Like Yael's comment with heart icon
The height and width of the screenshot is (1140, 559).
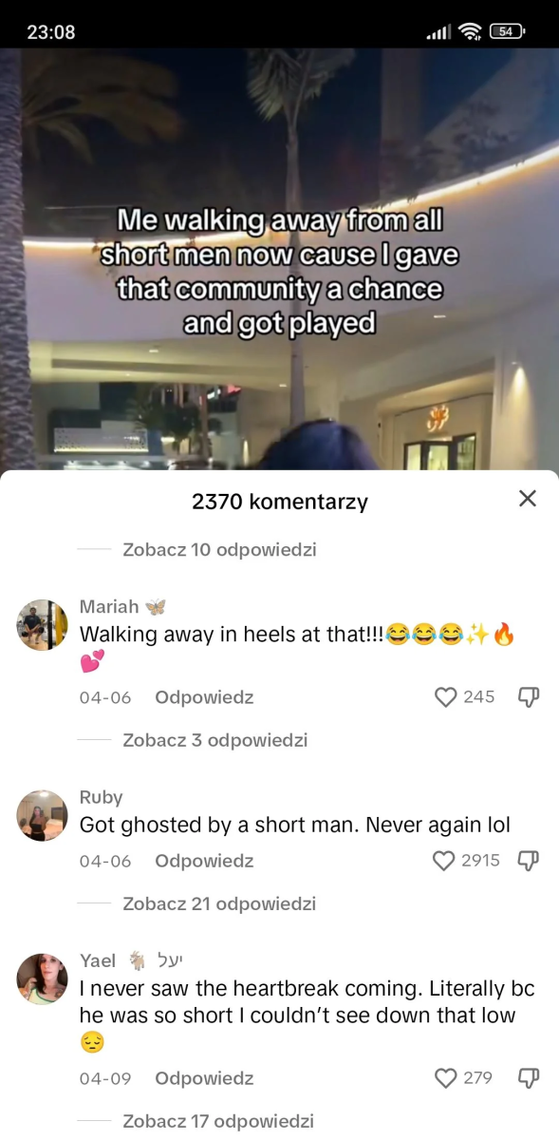(x=445, y=1078)
